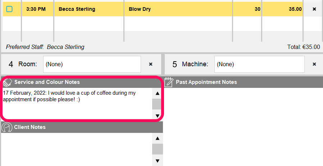Click down arrow in Client Notes scrollbar
Screen dimensions: 323x166
click(158, 161)
